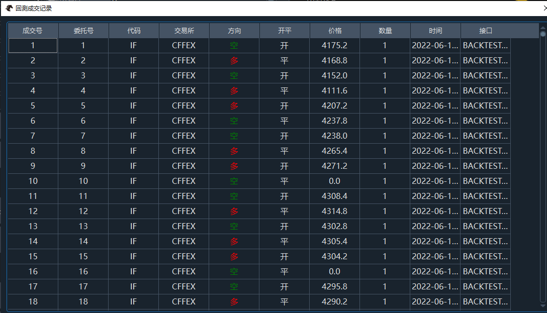Click the 开平 column header
The image size is (547, 313).
[285, 31]
